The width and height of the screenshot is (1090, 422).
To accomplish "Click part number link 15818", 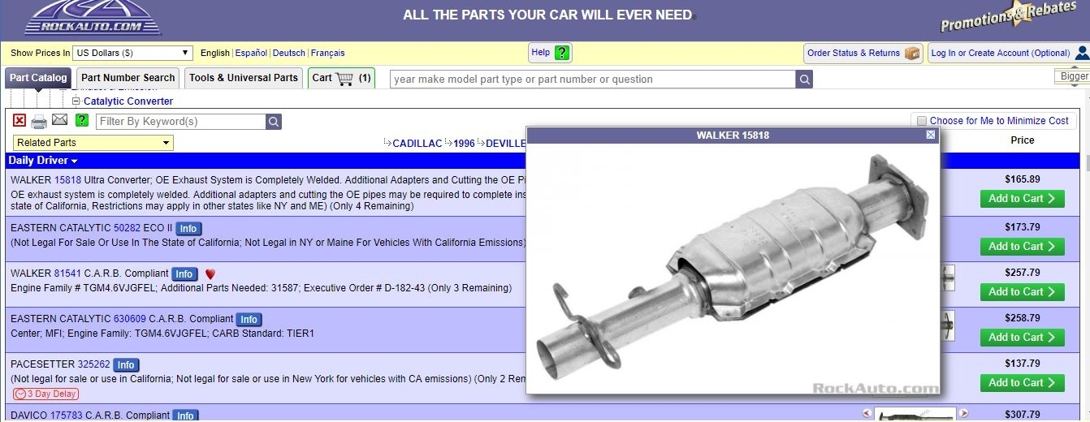I will tap(68, 180).
